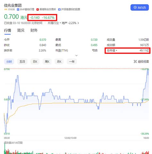The image size is (152, 154).
Task: Open the 行情 tab
Action: (7, 31)
